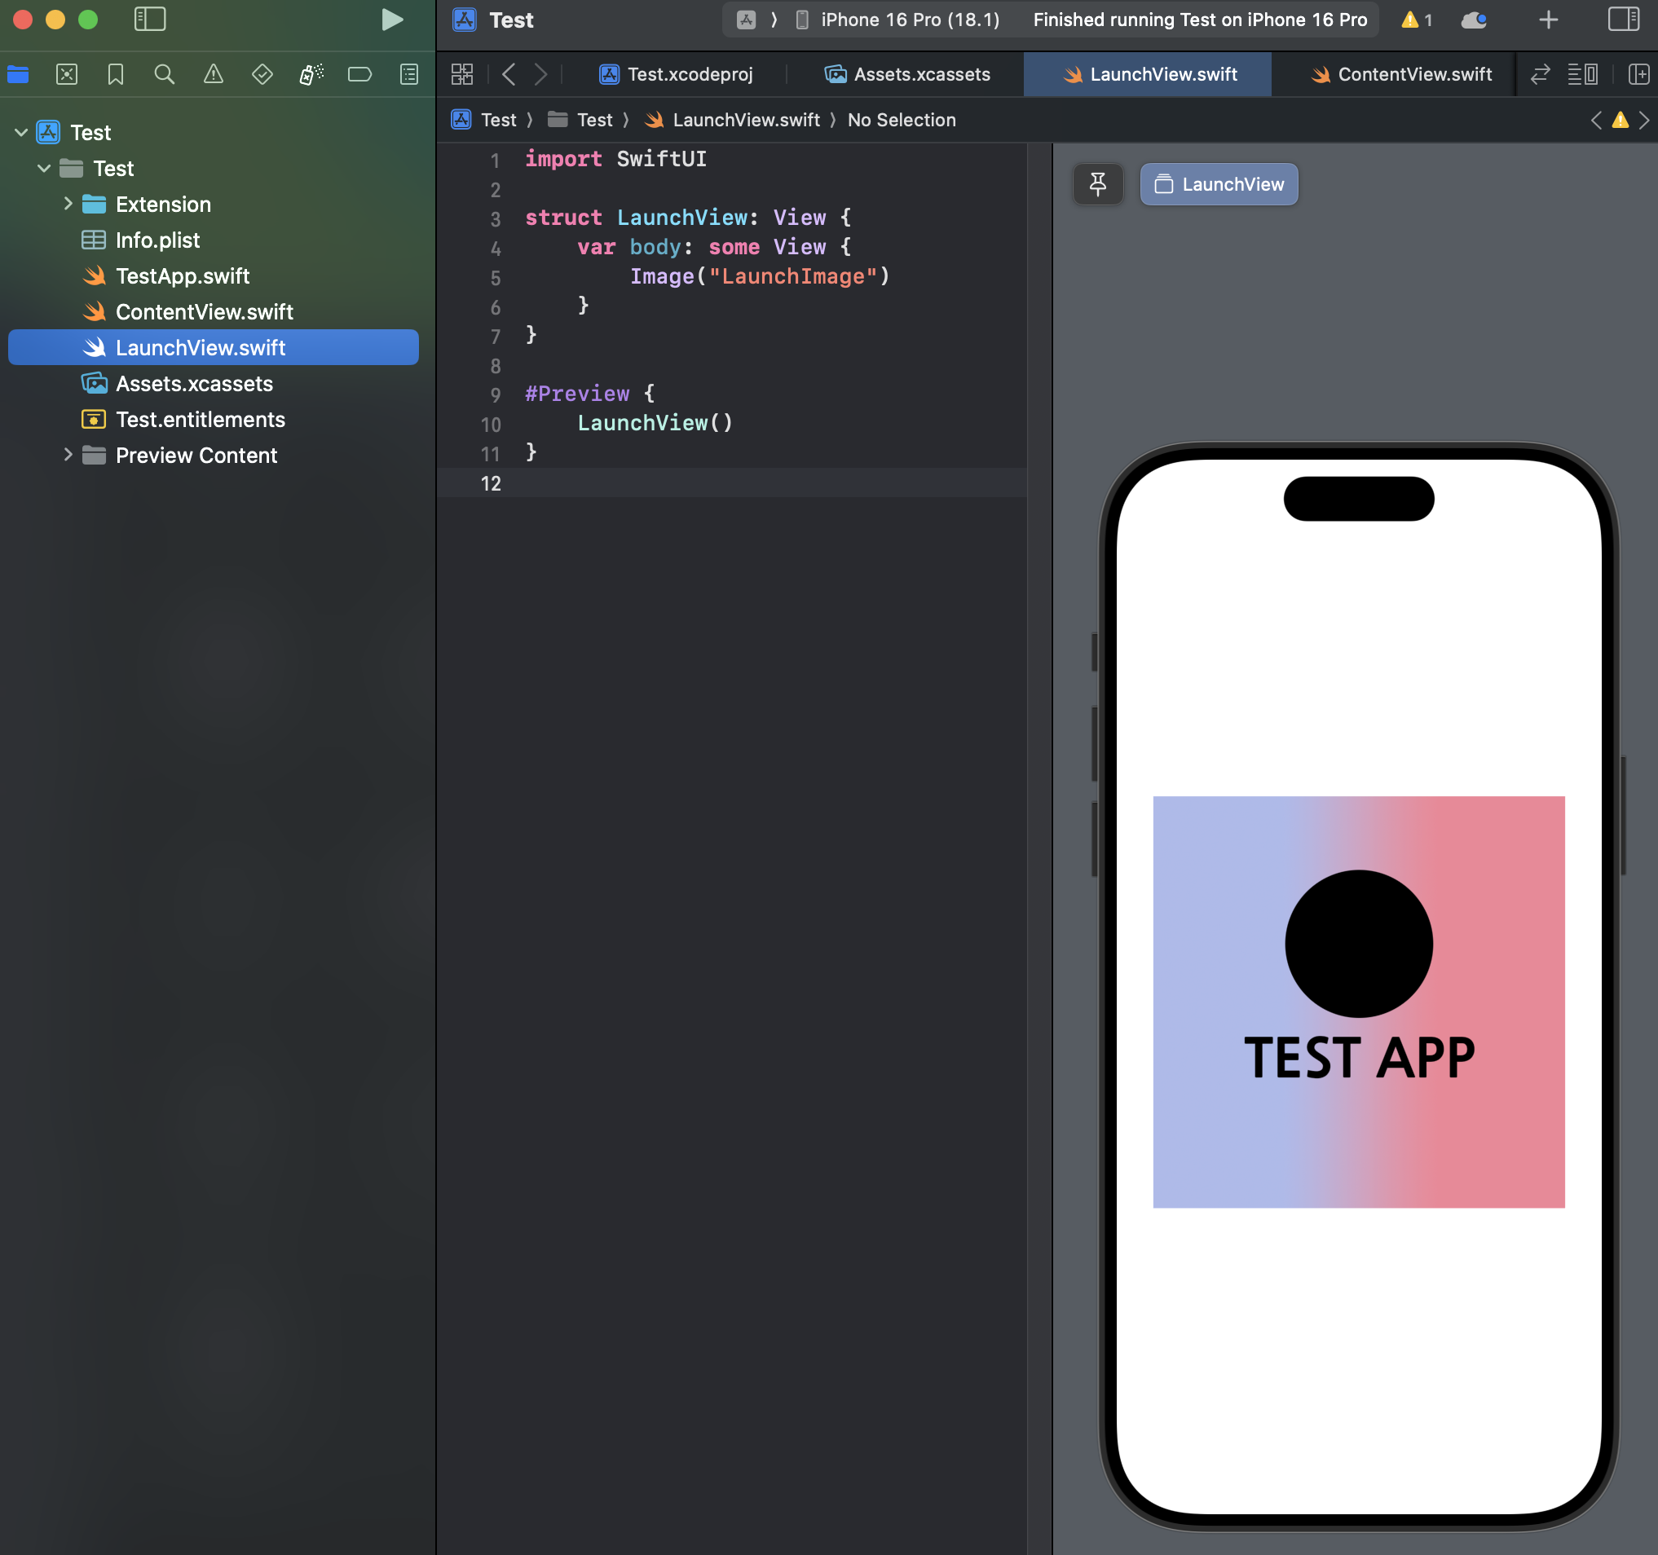The height and width of the screenshot is (1555, 1658).
Task: Open the Bookmark navigator
Action: 115,75
